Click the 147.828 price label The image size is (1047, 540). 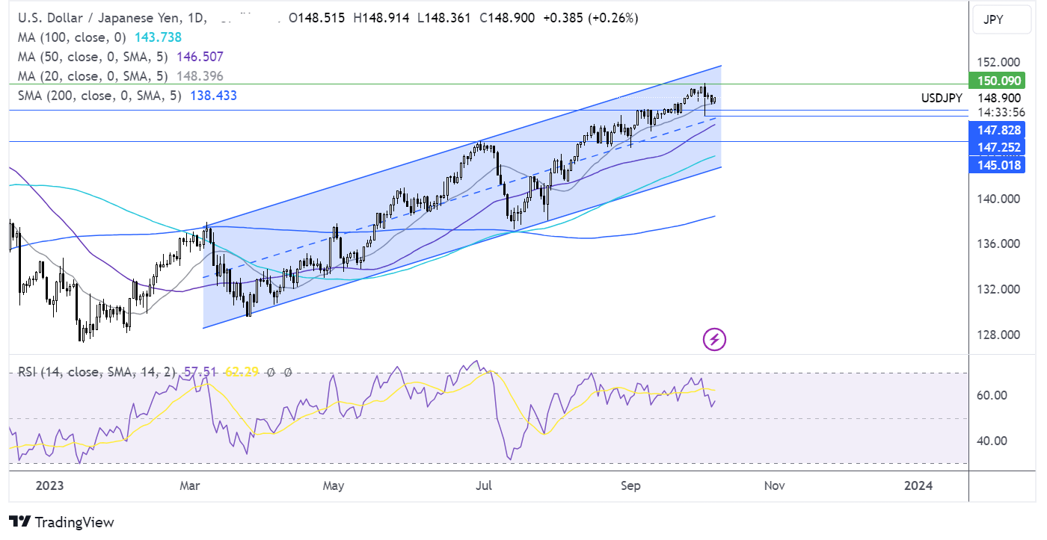[995, 130]
